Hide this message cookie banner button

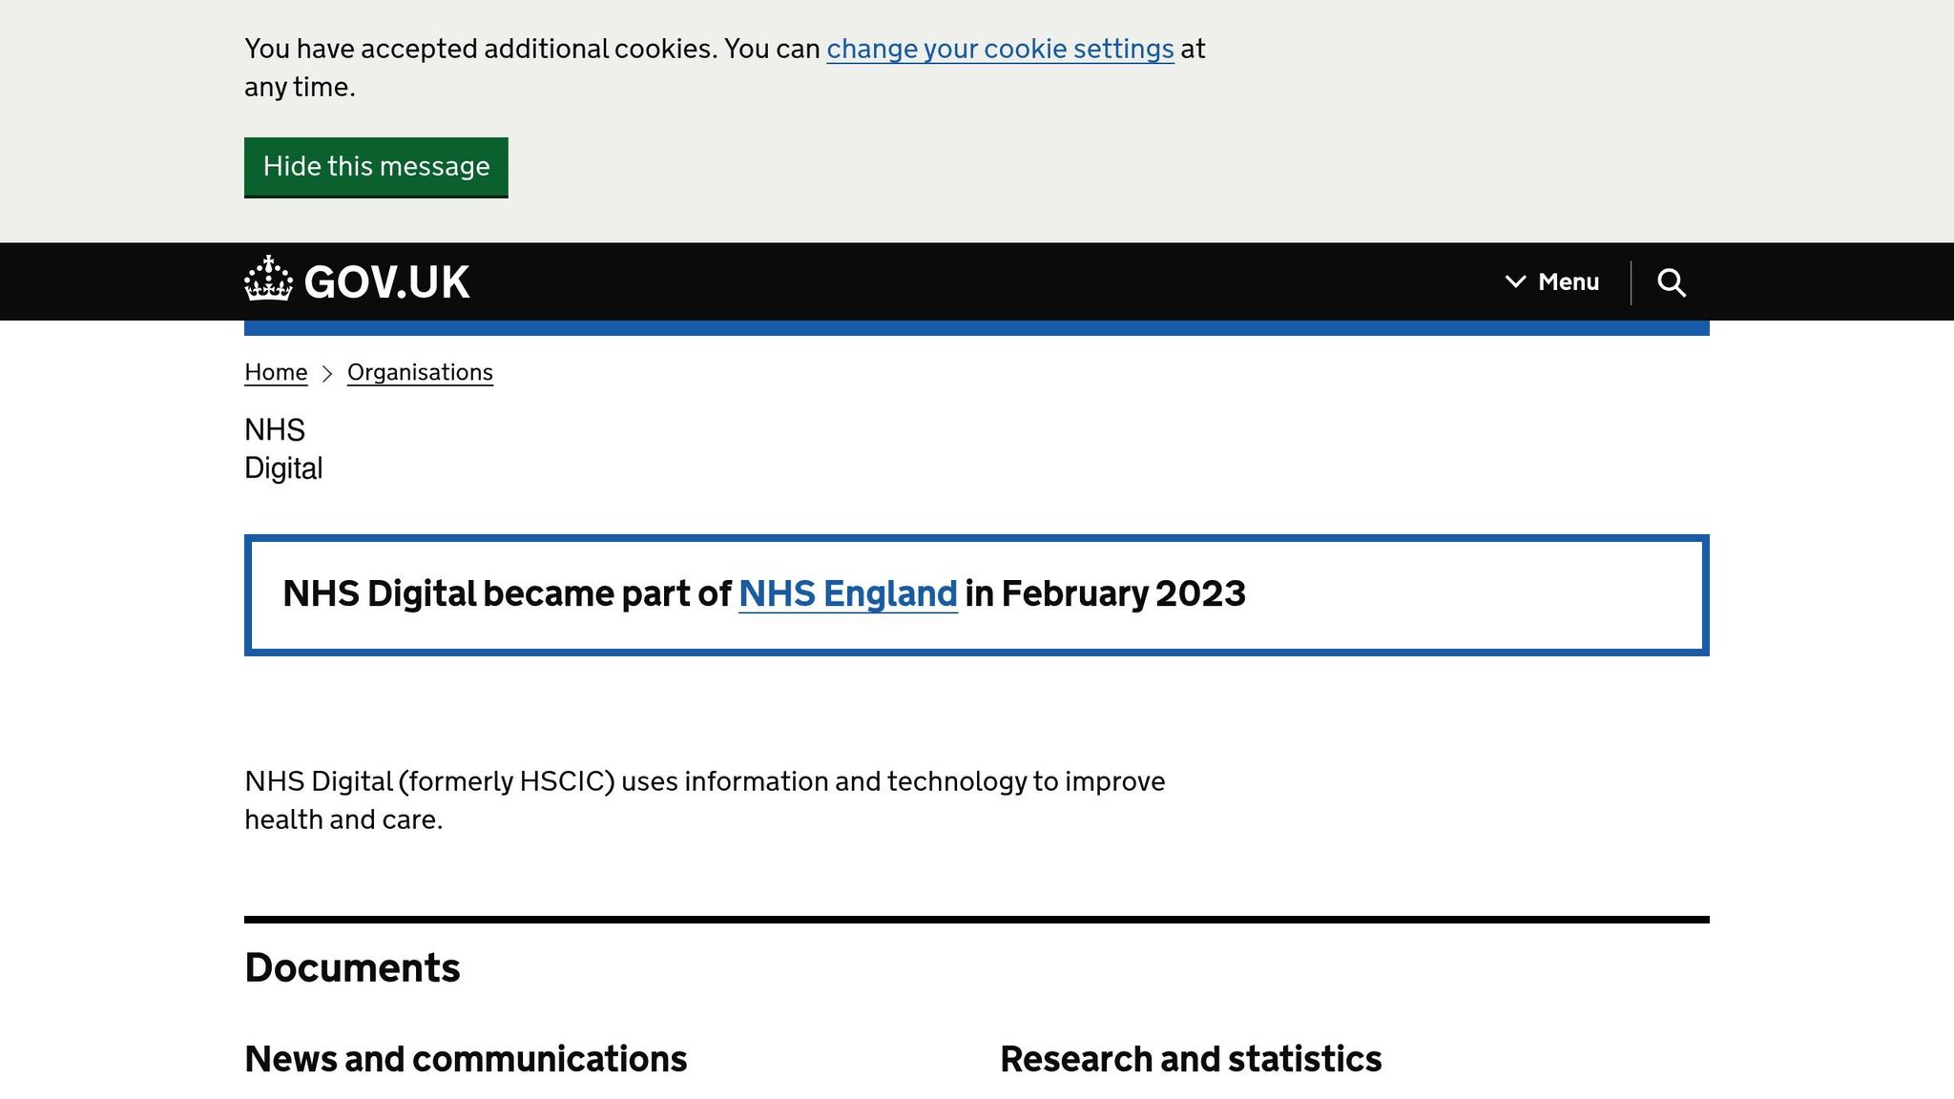(376, 167)
